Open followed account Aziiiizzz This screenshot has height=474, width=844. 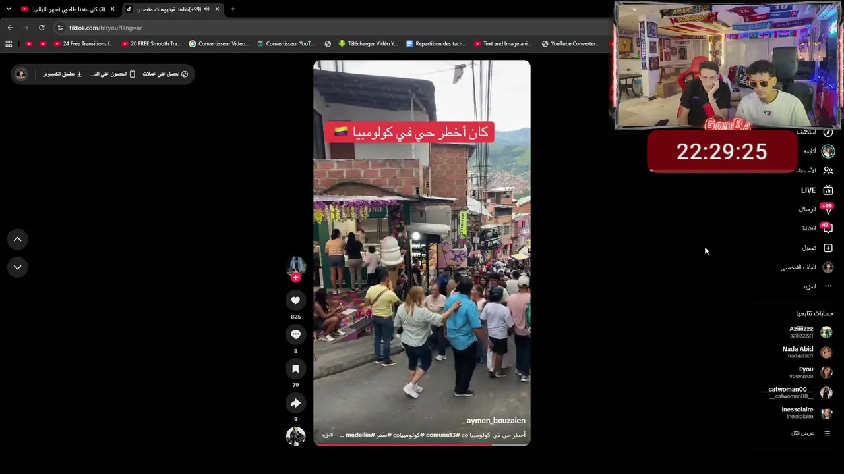[810, 332]
